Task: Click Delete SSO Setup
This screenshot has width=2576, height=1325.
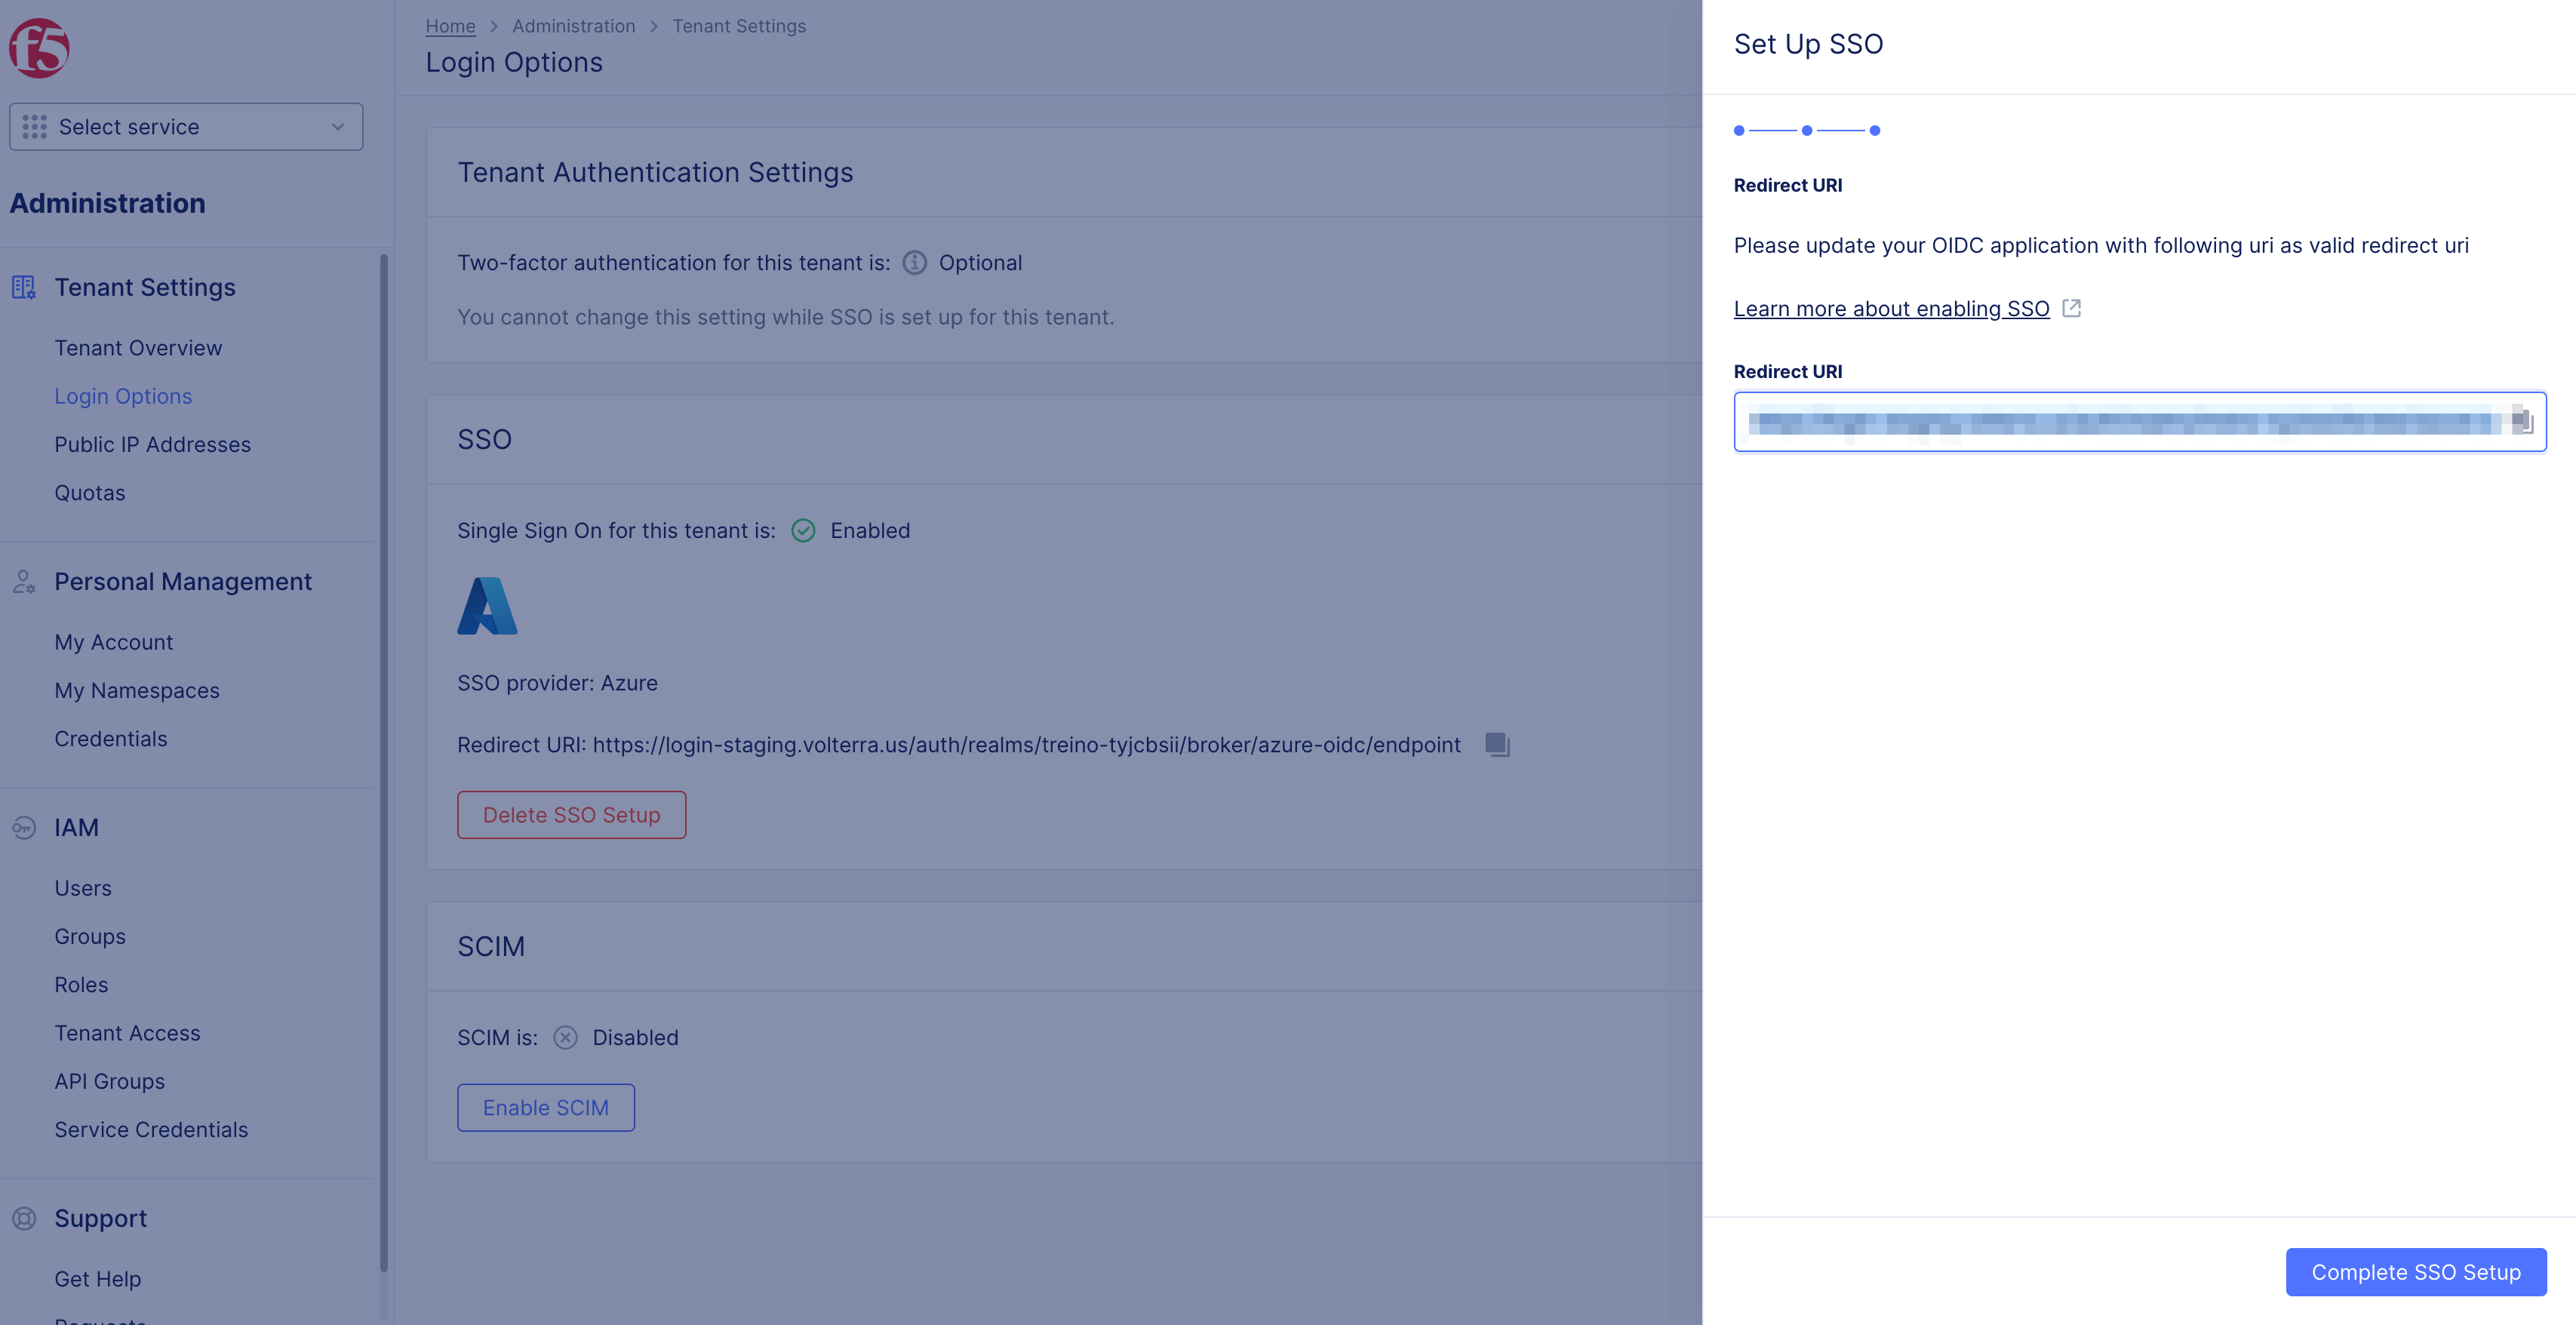Action: tap(571, 814)
